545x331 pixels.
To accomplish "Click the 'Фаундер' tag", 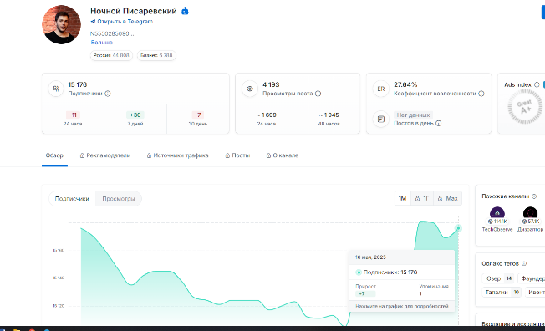I will click(532, 278).
